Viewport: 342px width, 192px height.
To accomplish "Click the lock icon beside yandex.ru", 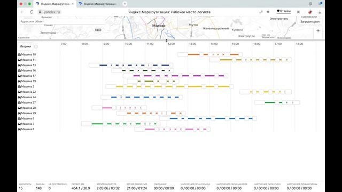I will pos(40,12).
